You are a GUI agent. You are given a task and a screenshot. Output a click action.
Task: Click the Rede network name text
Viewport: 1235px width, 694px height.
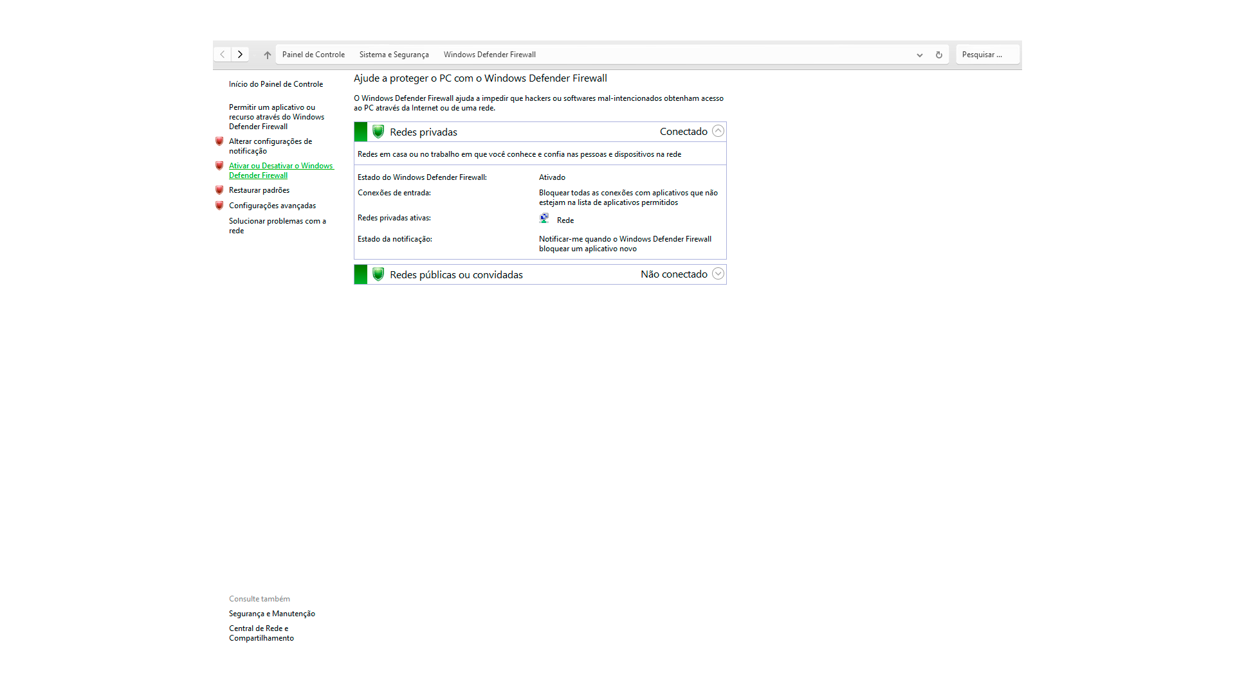tap(565, 220)
